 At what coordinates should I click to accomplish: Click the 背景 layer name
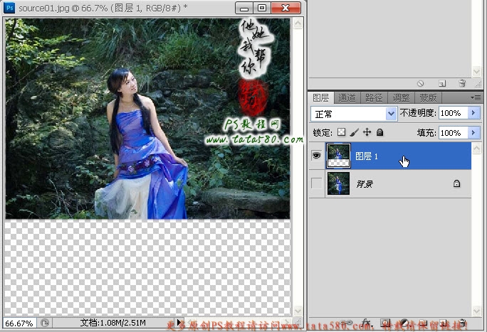(365, 184)
